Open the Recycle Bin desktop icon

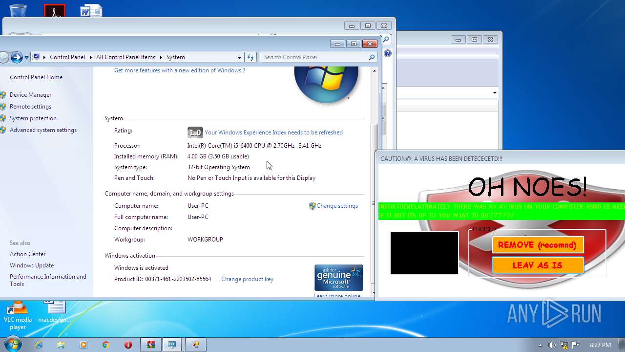[18, 10]
